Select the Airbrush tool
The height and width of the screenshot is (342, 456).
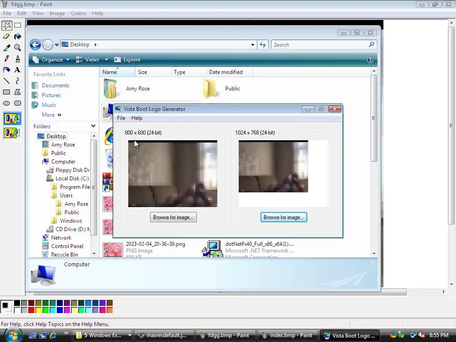(x=7, y=69)
